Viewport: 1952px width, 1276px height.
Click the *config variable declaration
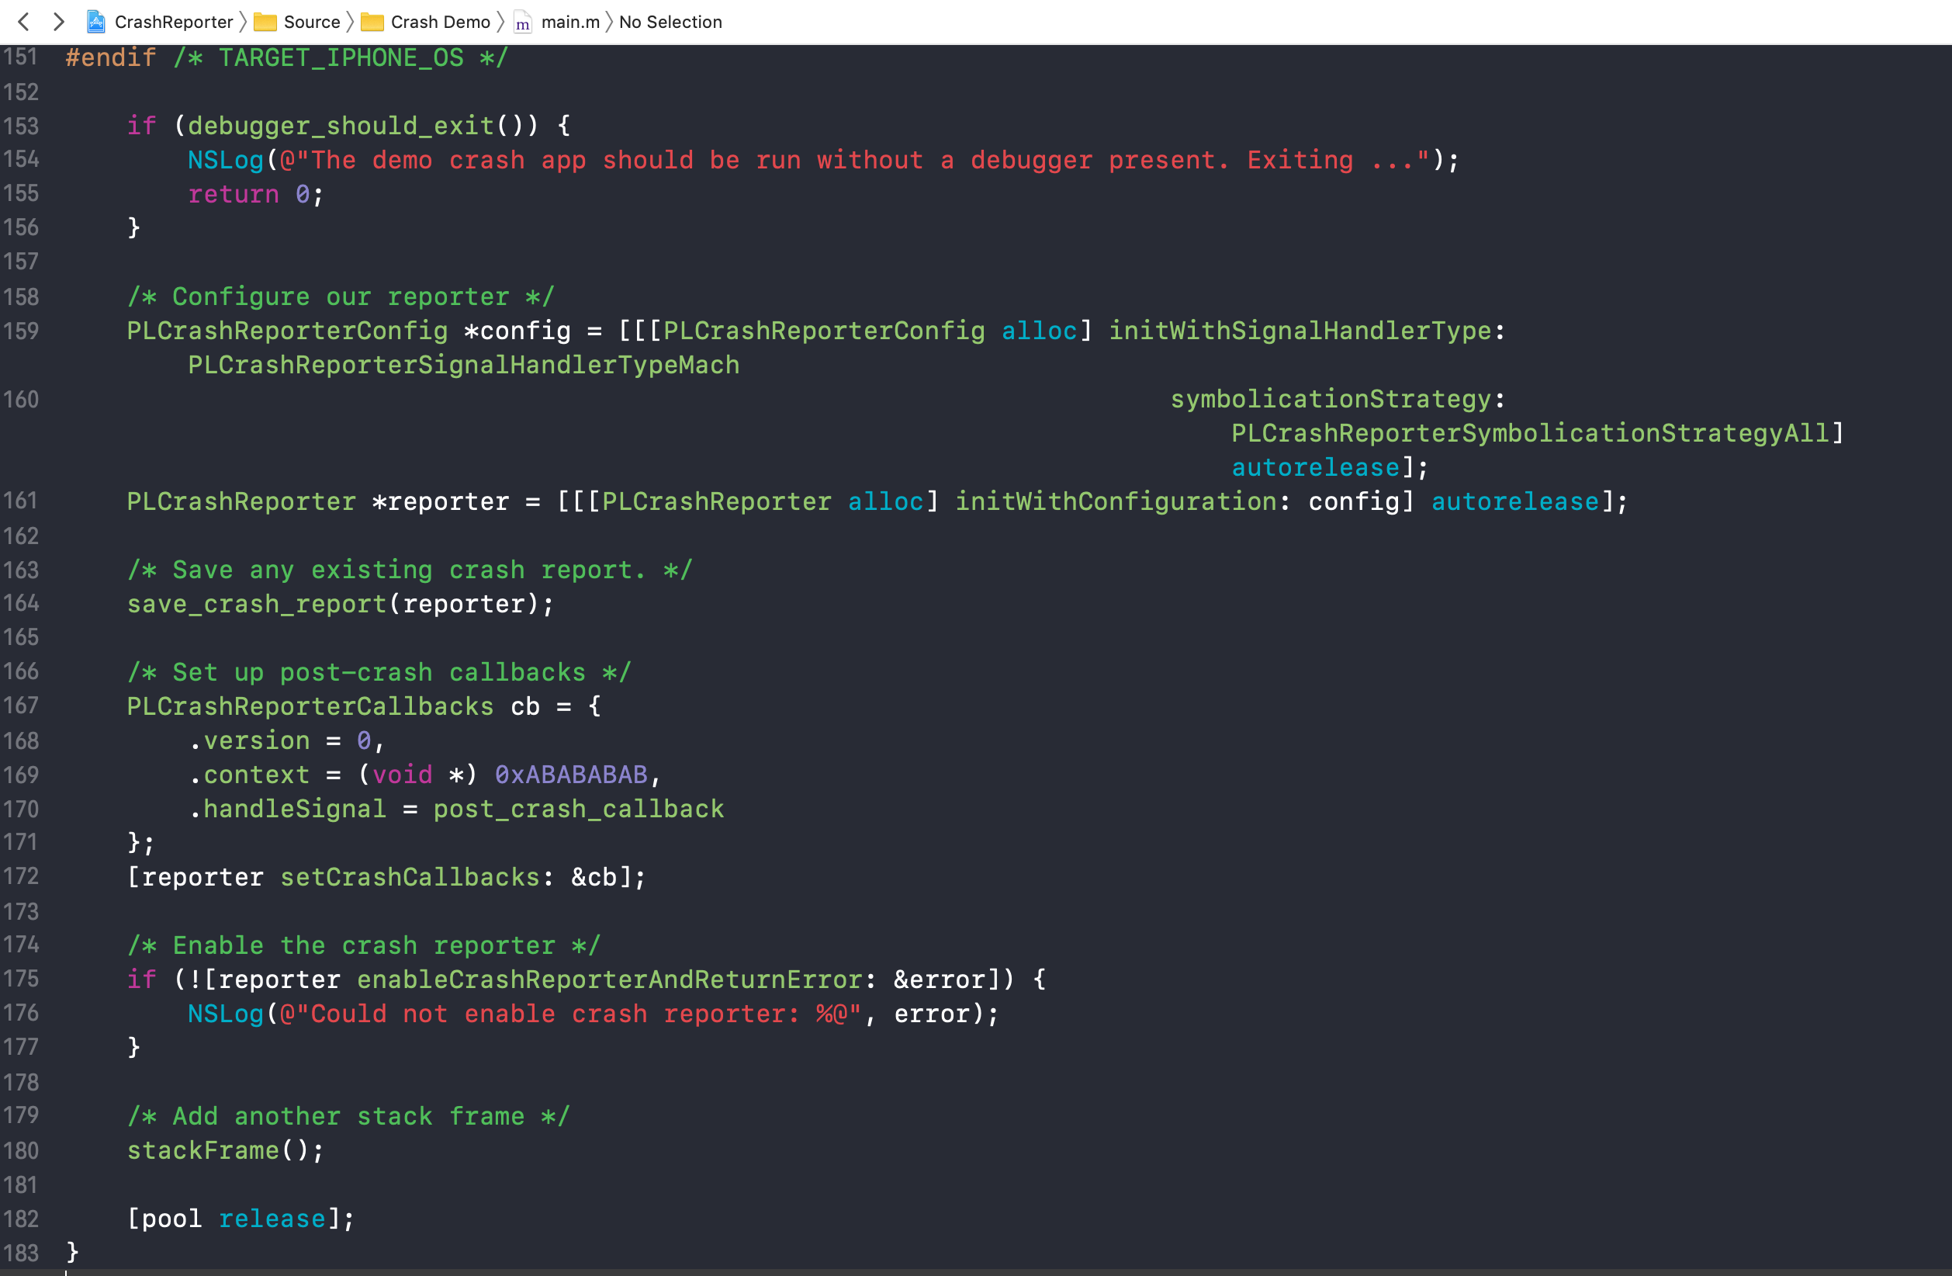517,331
